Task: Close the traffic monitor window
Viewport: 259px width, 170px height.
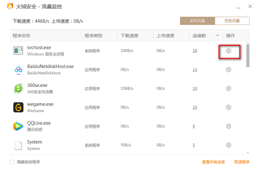Action: pyautogui.click(x=250, y=6)
